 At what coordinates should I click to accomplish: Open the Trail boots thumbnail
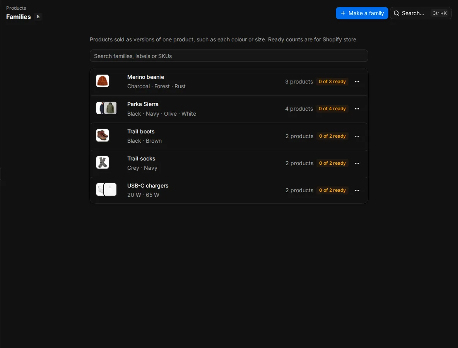(103, 135)
